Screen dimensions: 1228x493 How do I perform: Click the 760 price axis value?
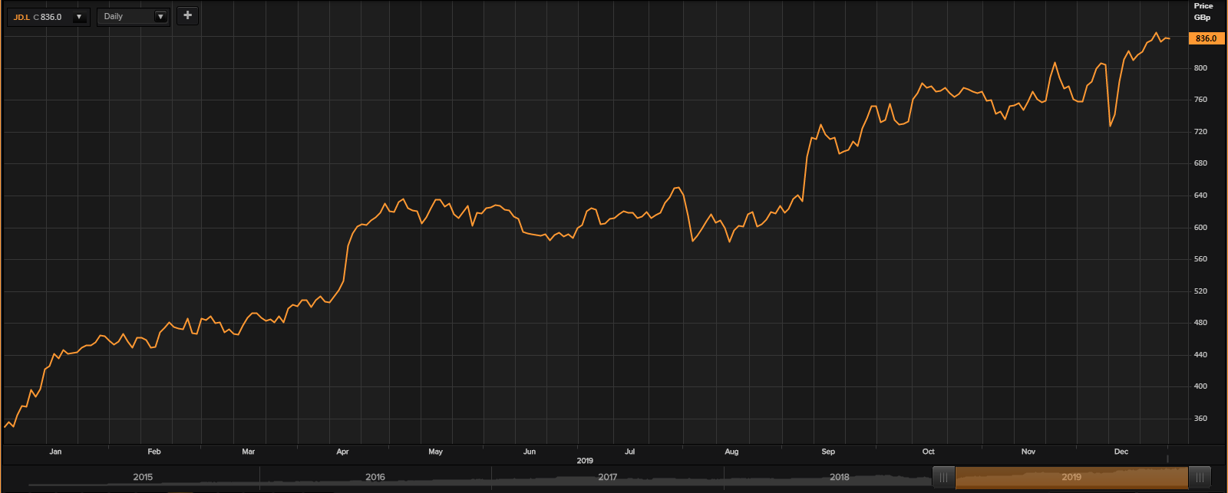pyautogui.click(x=1200, y=100)
